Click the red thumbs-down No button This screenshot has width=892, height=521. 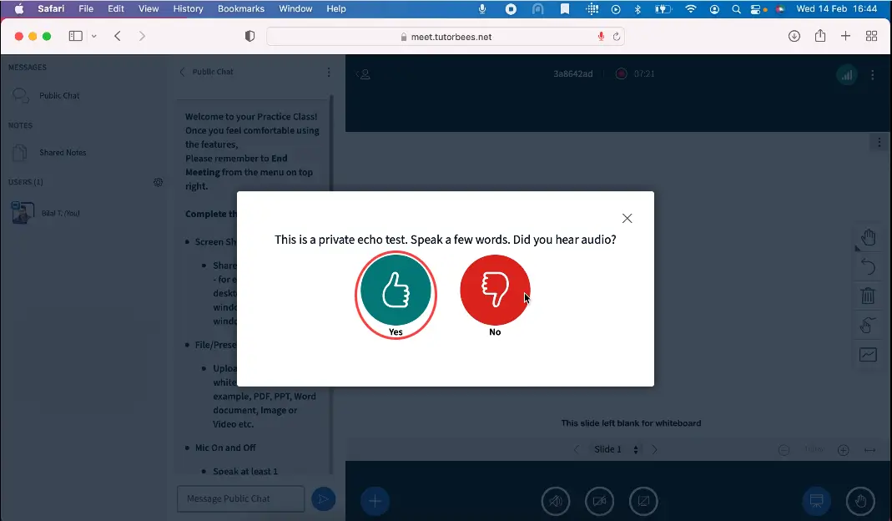(495, 291)
